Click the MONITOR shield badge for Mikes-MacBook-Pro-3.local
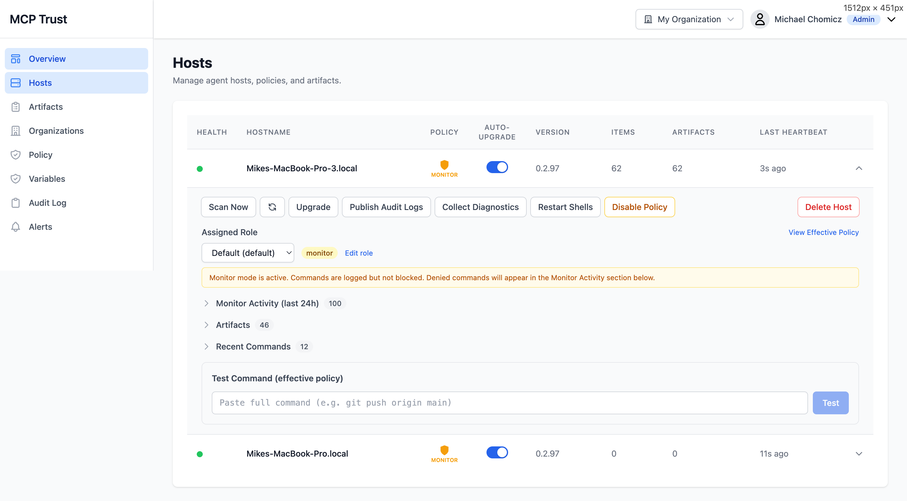The image size is (907, 501). (444, 168)
